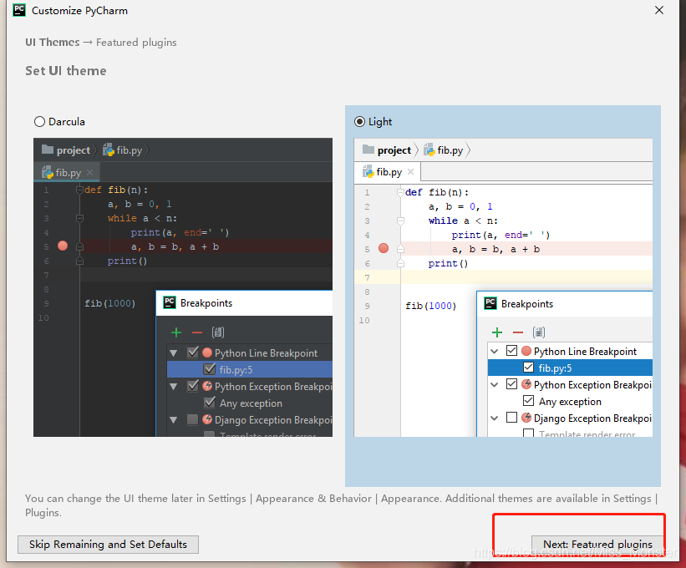
Task: Click Python Line Breakpoint icon in Darcula tree
Action: click(207, 352)
